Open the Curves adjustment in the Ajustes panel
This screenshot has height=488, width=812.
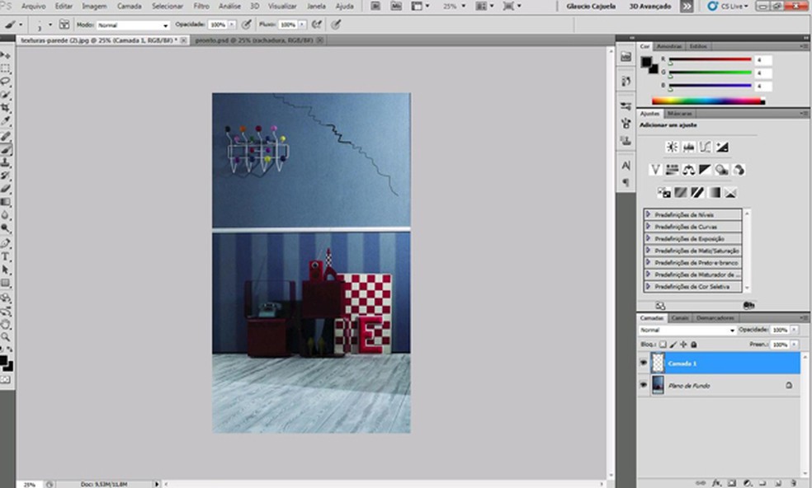pyautogui.click(x=705, y=147)
